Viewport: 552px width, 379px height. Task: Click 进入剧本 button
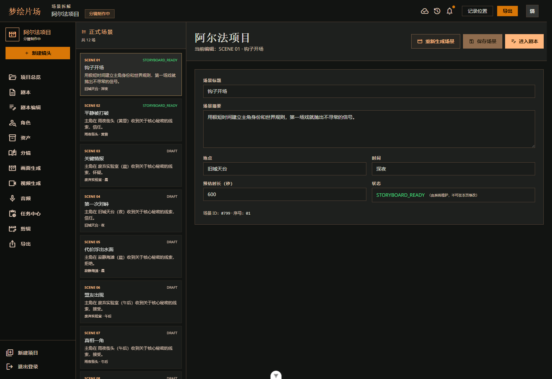pos(524,41)
